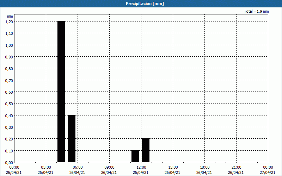This screenshot has width=282, height=176.
Task: Click the 0,10 y-axis label
Action: pos(9,151)
